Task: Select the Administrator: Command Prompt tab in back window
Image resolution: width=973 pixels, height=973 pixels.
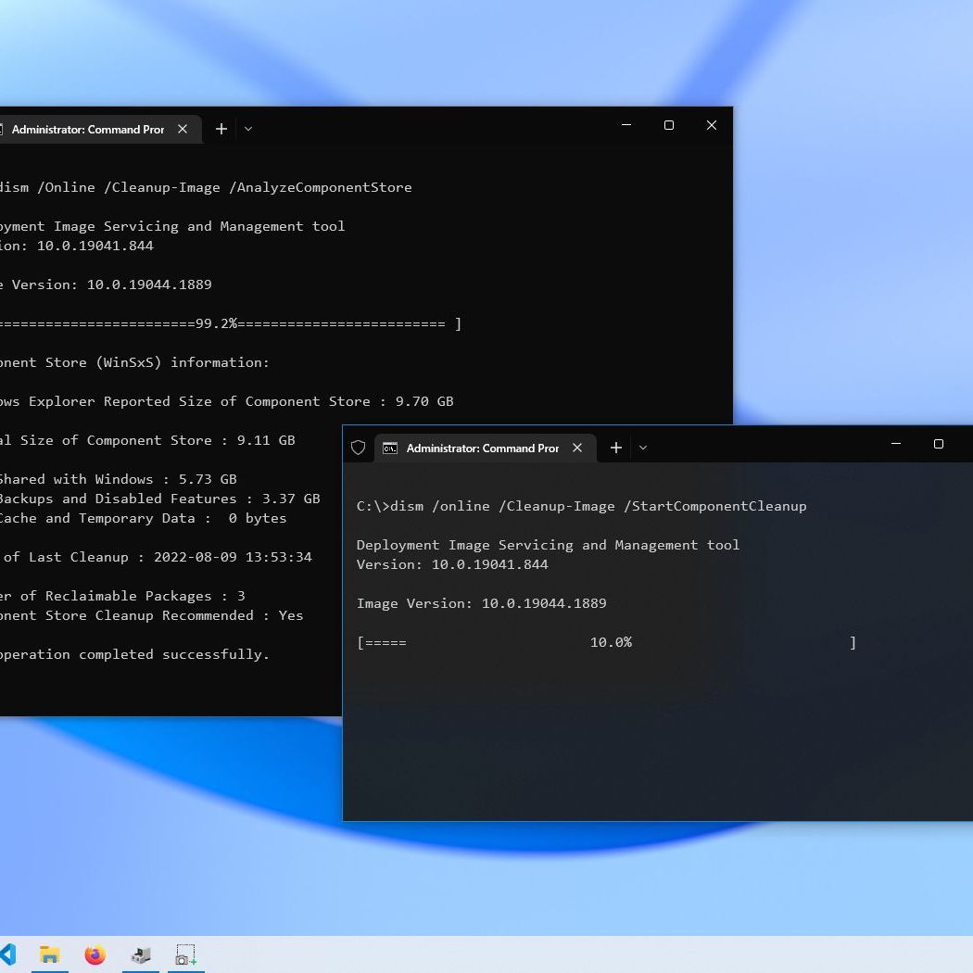Action: point(99,129)
